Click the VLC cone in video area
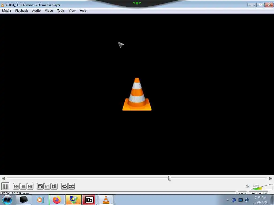The width and height of the screenshot is (274, 205). (x=137, y=94)
